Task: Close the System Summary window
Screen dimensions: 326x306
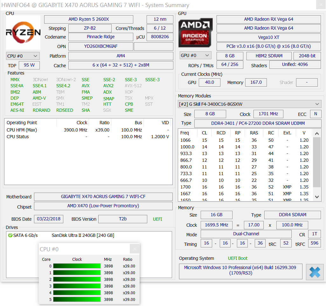Action: click(321, 4)
